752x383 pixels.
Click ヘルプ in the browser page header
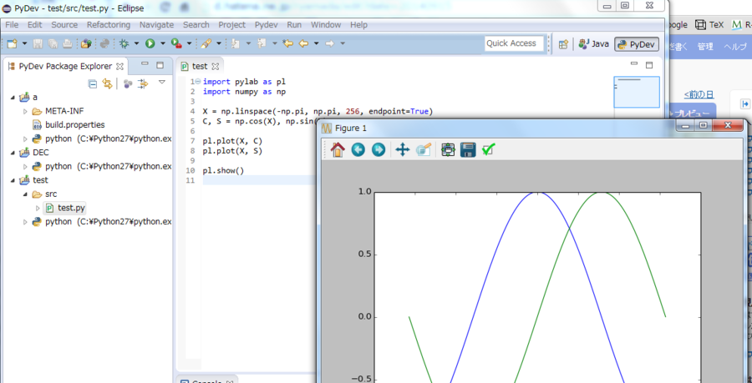click(x=735, y=47)
